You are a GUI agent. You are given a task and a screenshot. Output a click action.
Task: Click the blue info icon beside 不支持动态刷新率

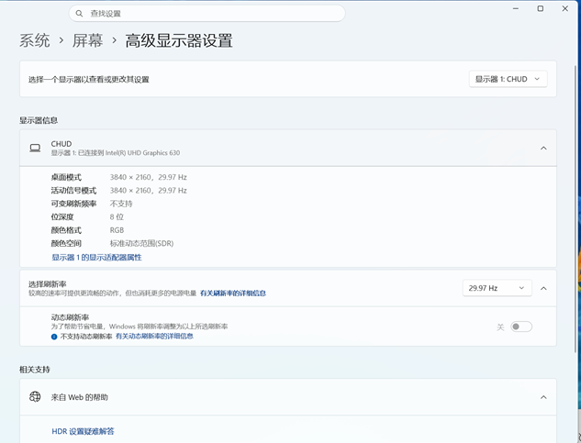point(54,337)
